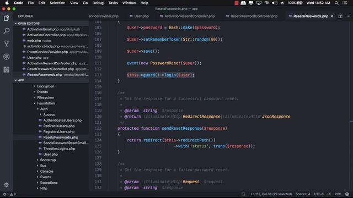Screen dimensions: 353x198
Task: Open macOS Spotlight search
Action: tap(336, 3)
